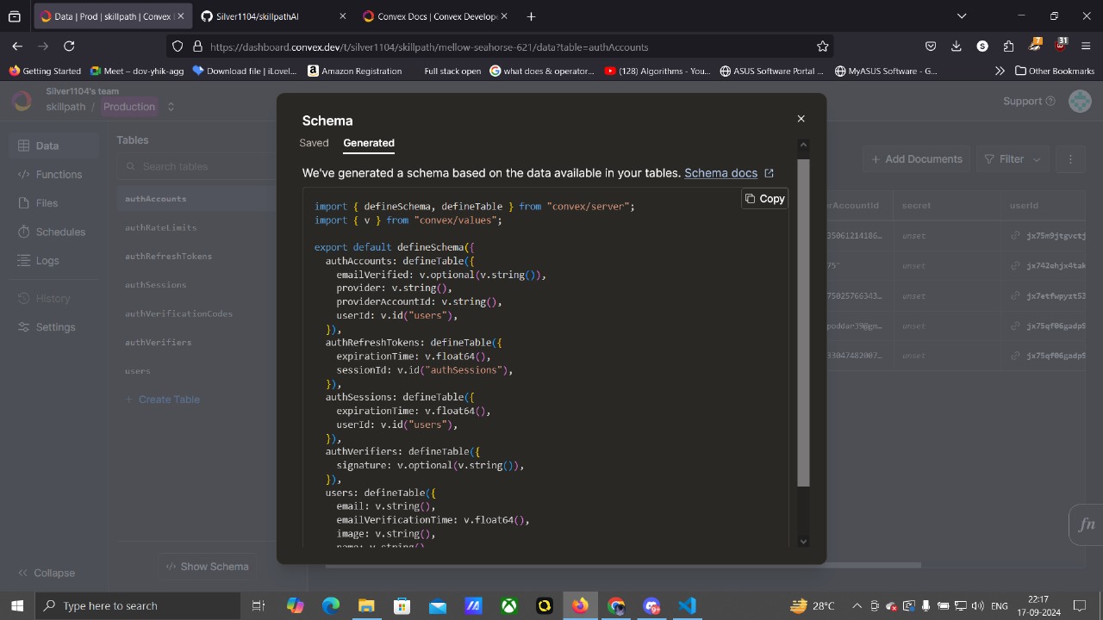
Task: Click Create Table link
Action: point(162,400)
